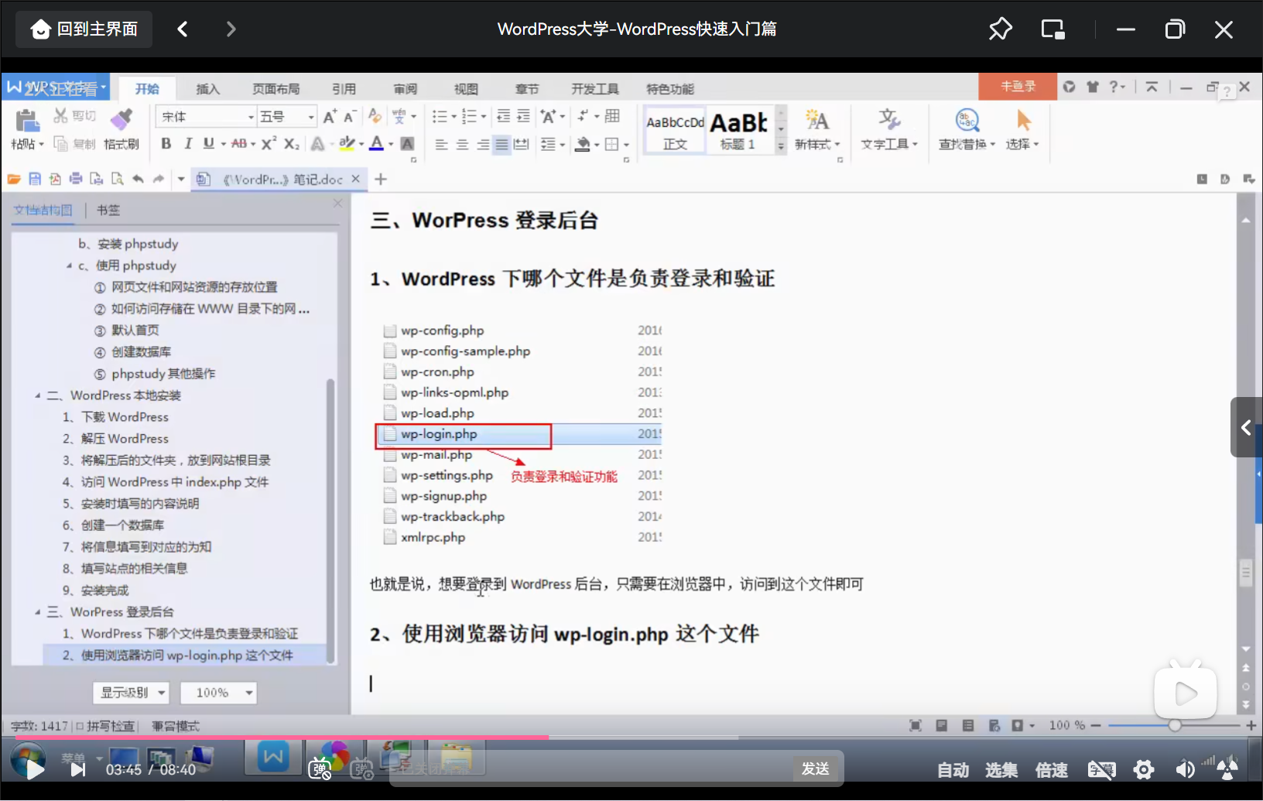Screen dimensions: 1263x801
Task: Click the video progress bar
Action: click(x=631, y=738)
